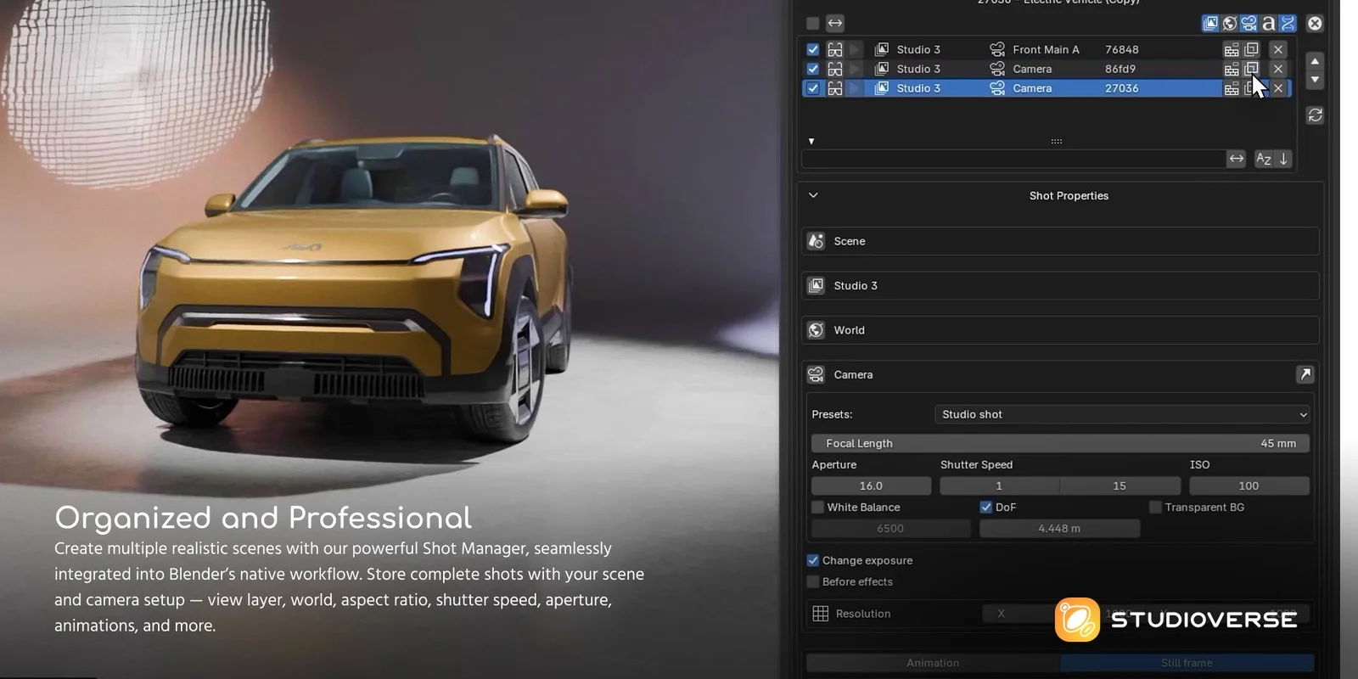Screen dimensions: 1358x679
Task: Enable the White Balance checkbox
Action: pyautogui.click(x=818, y=507)
